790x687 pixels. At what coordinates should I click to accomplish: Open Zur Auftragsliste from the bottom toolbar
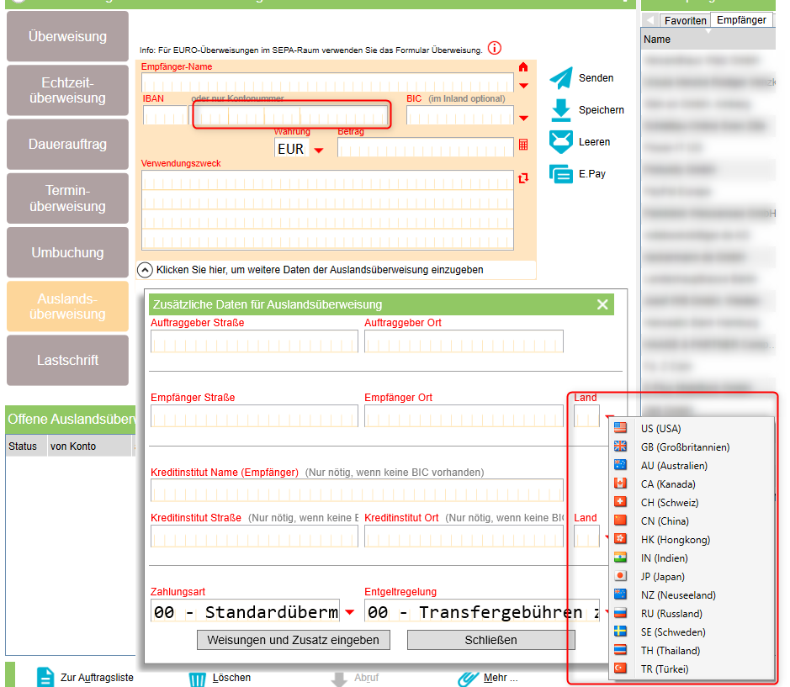coord(84,678)
